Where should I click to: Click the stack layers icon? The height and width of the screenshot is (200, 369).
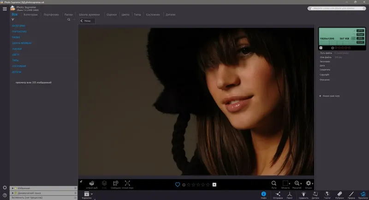[104, 184]
